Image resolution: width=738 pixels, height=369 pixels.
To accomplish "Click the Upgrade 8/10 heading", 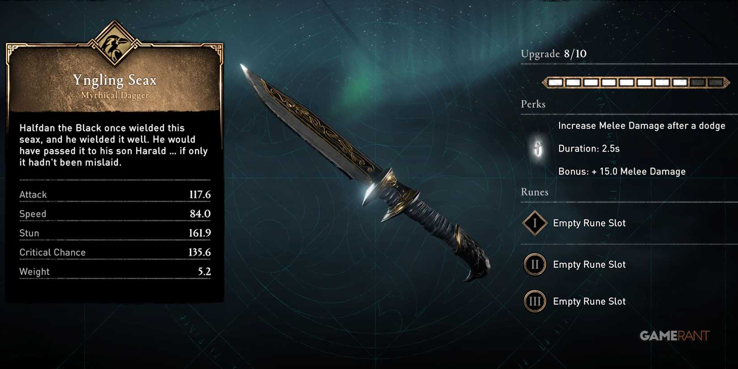I will point(553,54).
